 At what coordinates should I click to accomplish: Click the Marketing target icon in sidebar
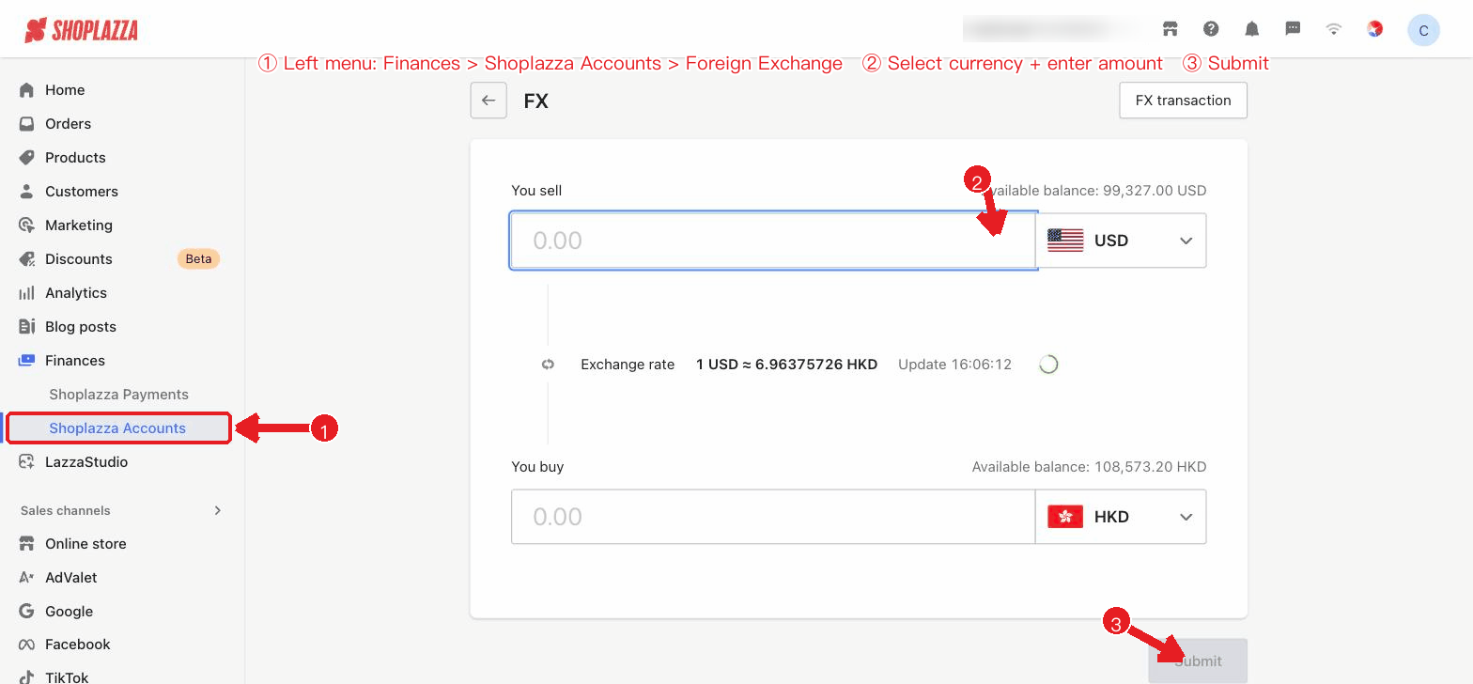point(26,225)
